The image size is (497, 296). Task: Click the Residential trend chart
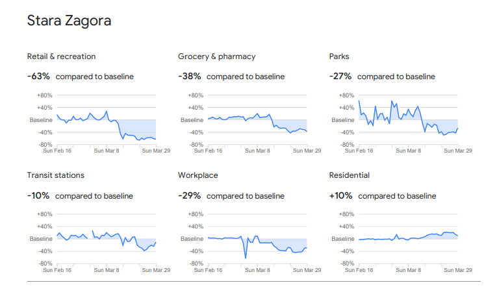point(408,239)
